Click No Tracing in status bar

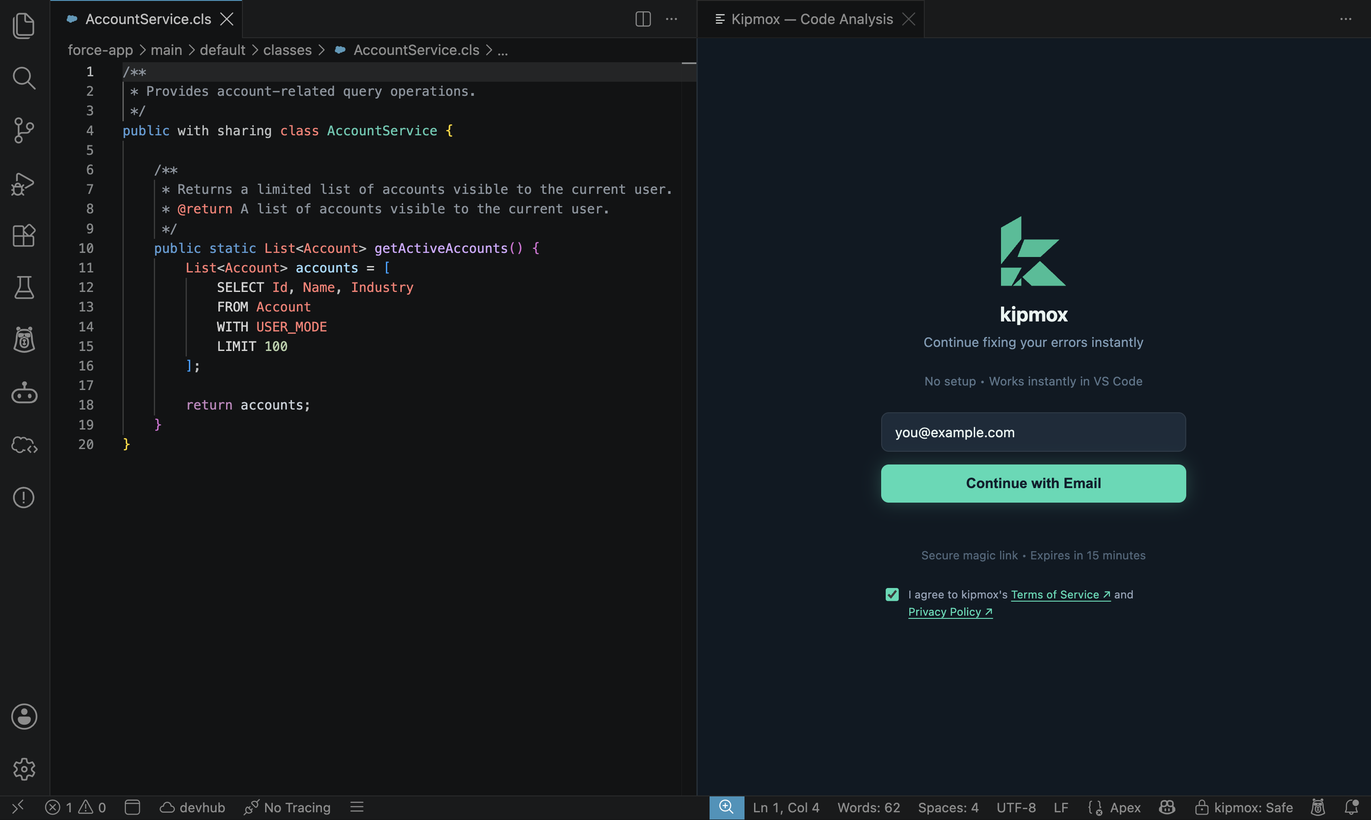287,807
